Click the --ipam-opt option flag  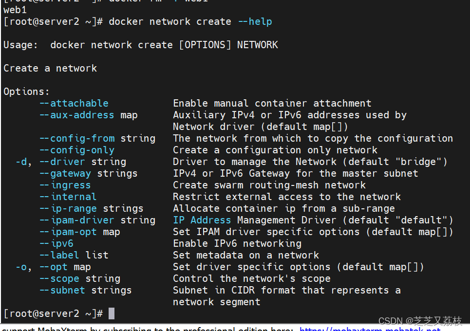click(68, 232)
